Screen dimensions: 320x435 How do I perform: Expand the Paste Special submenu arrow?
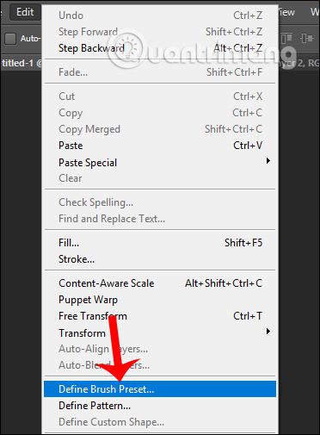(x=268, y=161)
